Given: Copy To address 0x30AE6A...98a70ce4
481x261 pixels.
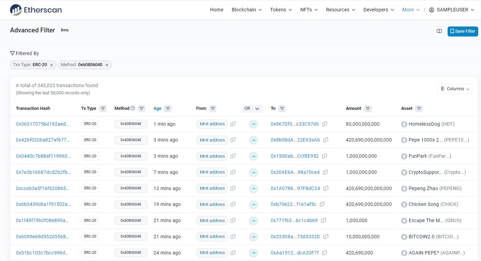Looking at the screenshot, I should [x=325, y=172].
